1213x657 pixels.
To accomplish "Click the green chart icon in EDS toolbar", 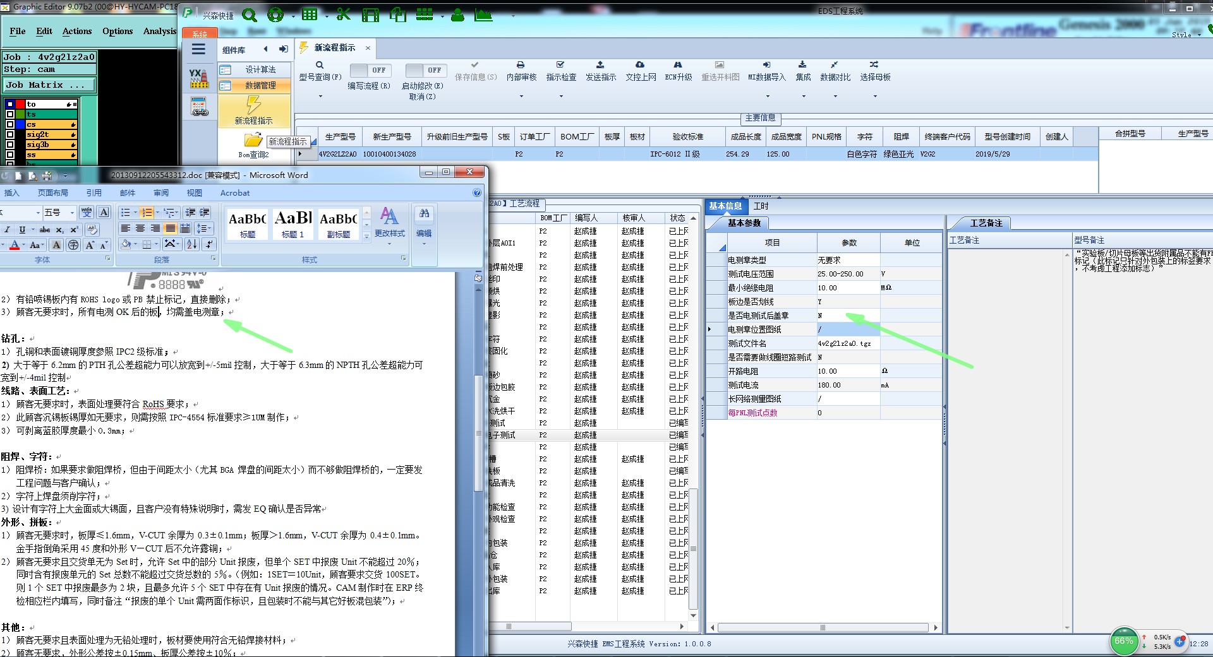I will (x=483, y=15).
